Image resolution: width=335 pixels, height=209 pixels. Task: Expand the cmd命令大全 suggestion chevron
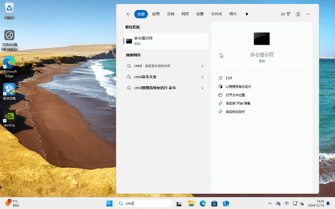click(202, 77)
